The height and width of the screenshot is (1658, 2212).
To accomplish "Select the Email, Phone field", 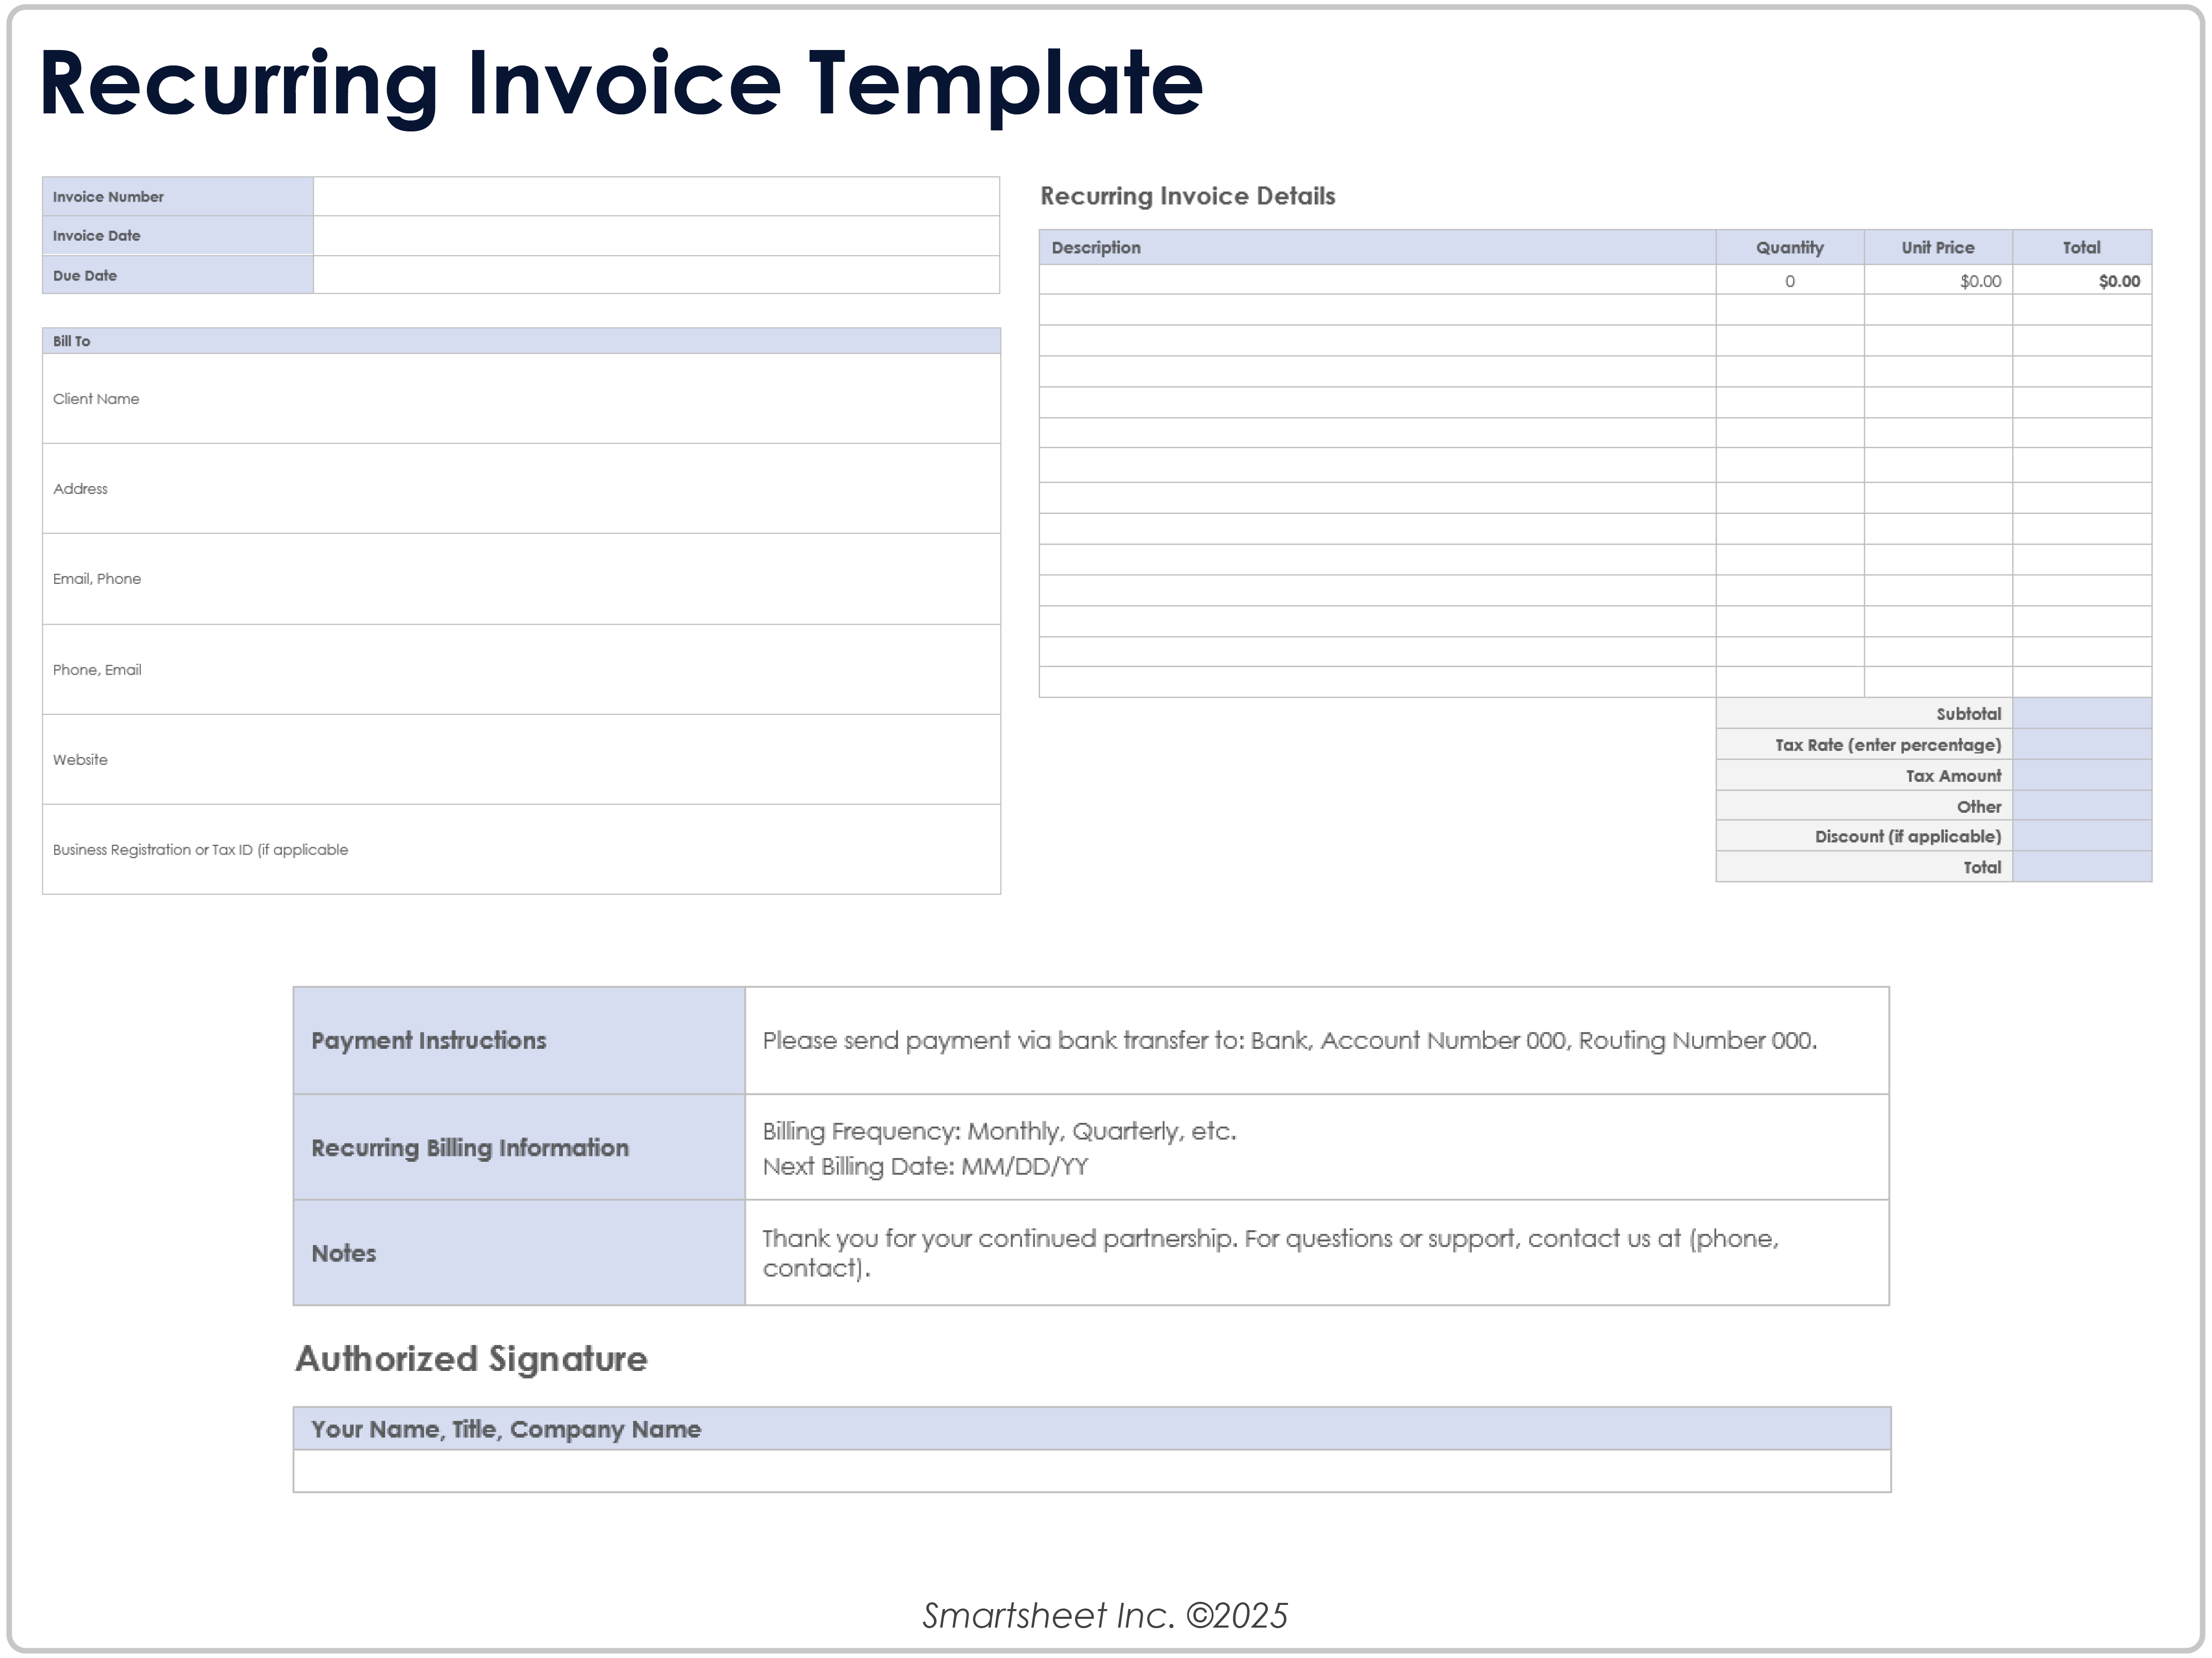I will (x=520, y=578).
